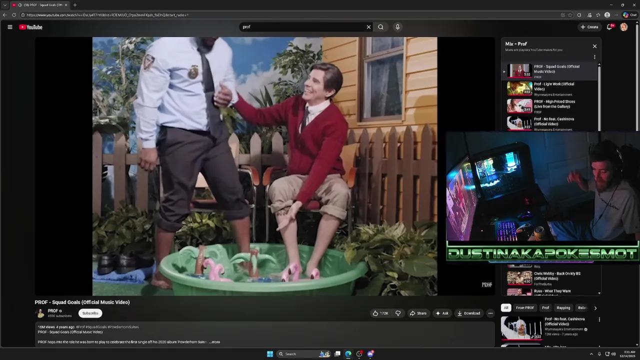The image size is (640, 360).
Task: Open tab actions dropdown at tab strip
Action: pyautogui.click(x=5, y=5)
